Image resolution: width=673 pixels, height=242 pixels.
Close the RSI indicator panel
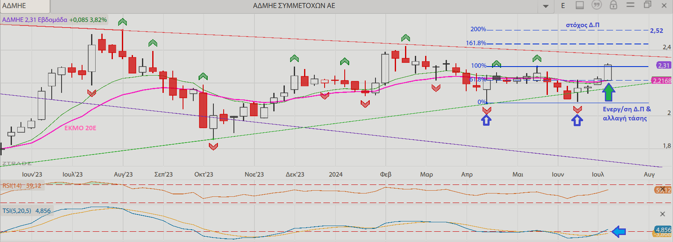click(662, 189)
